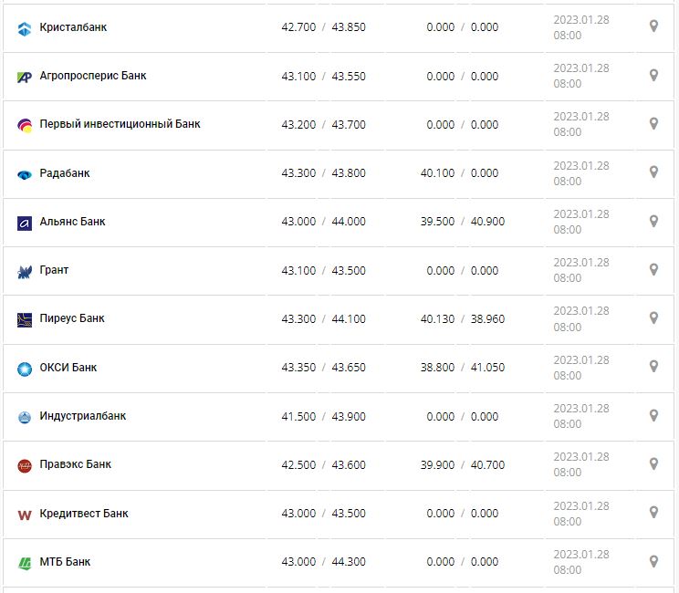
Task: Click the МТБ Банк map pin
Action: 653,561
